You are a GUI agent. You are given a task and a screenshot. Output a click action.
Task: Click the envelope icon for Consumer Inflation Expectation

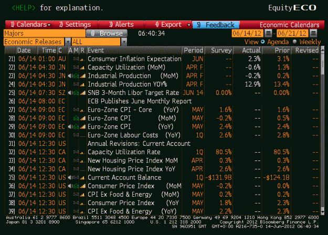(76, 59)
